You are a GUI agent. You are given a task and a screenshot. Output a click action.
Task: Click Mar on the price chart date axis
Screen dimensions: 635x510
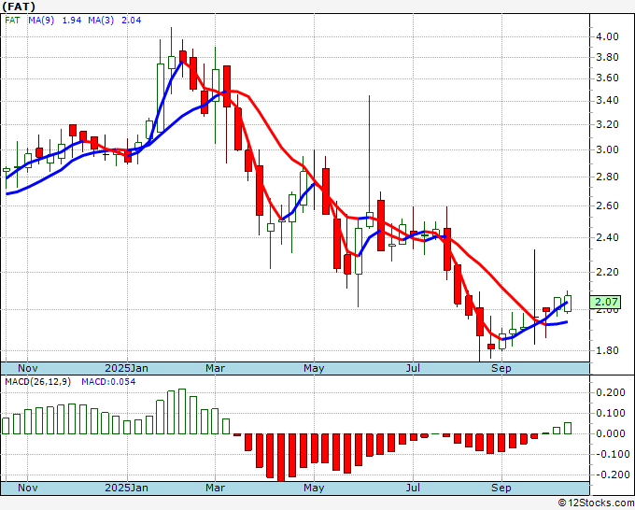coord(215,368)
